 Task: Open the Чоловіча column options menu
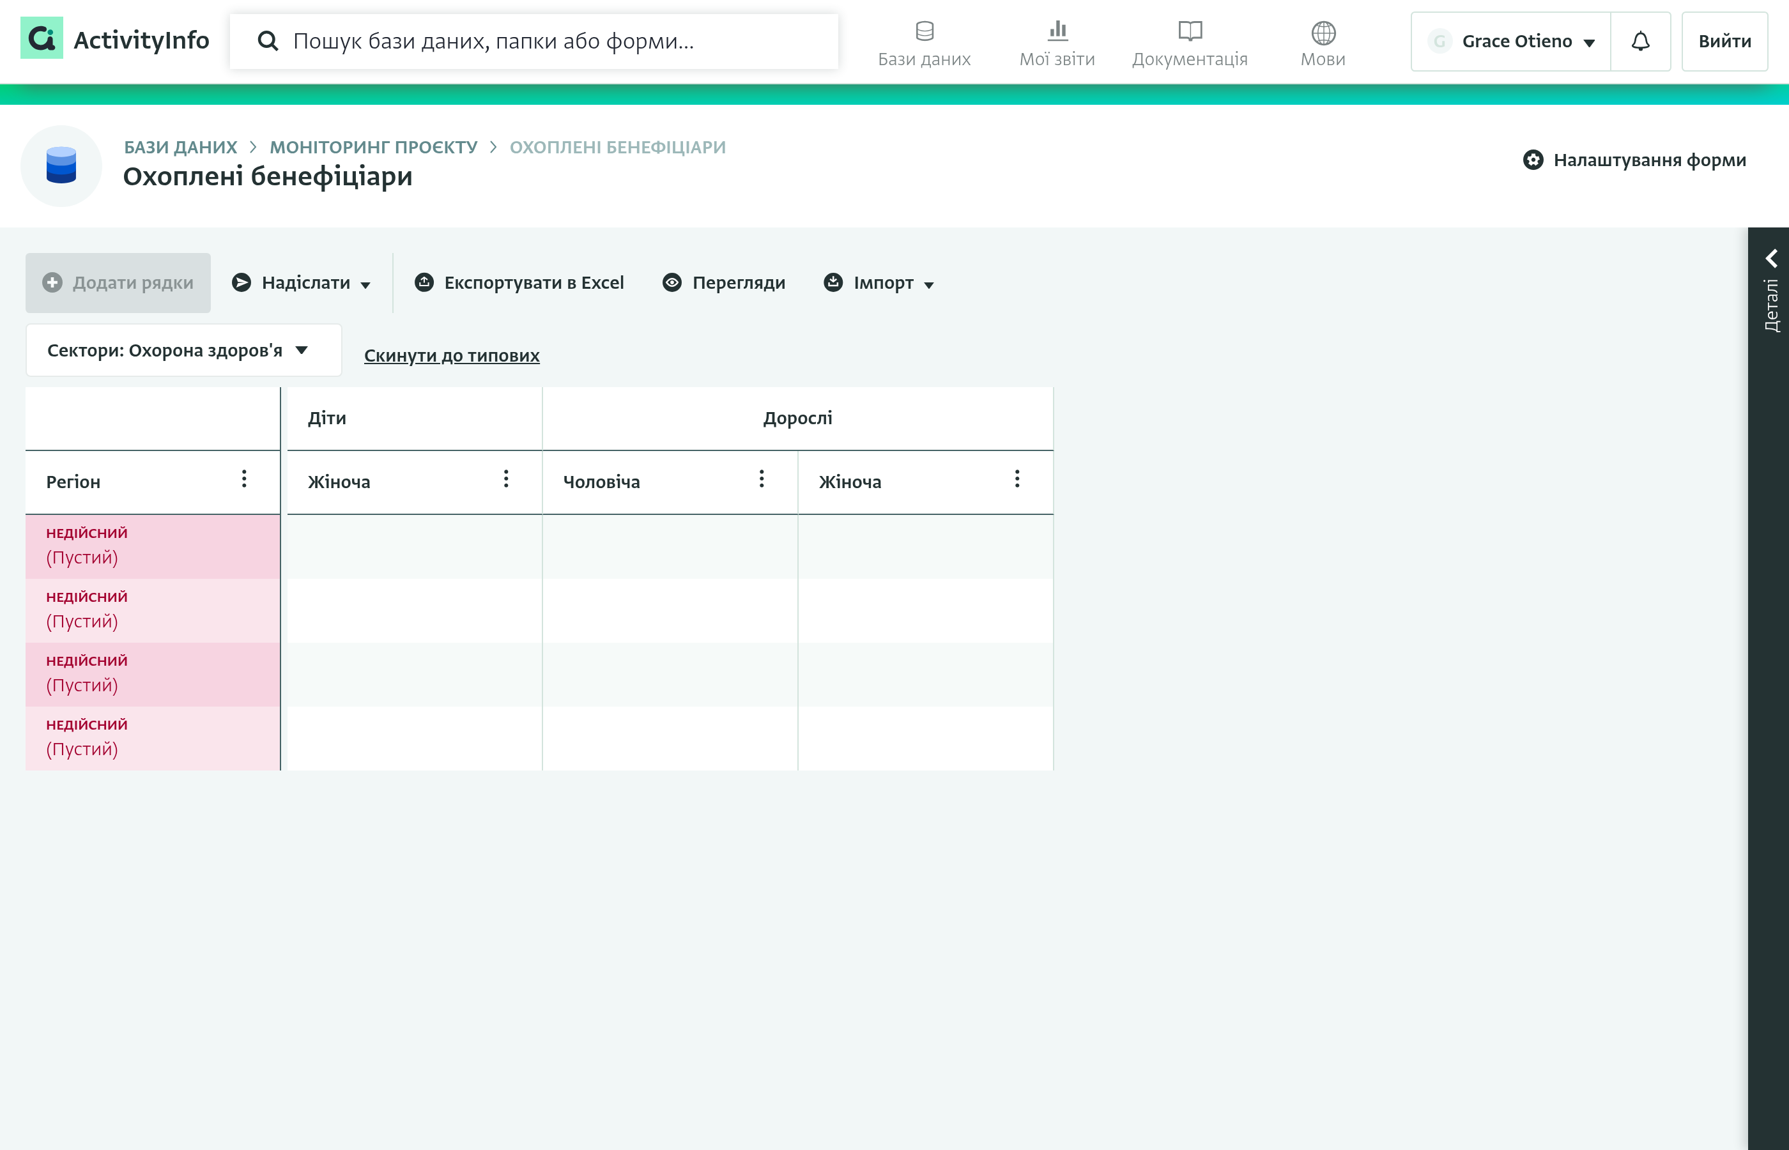pos(761,479)
